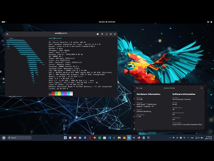The height and width of the screenshot is (161, 214).
Task: Launch Netflix from the taskbar
Action: pyautogui.click(x=90, y=138)
